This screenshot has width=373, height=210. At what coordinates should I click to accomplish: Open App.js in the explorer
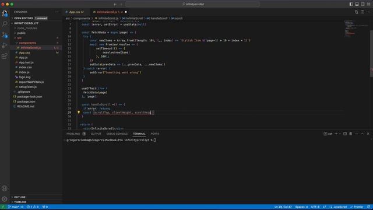(23, 58)
